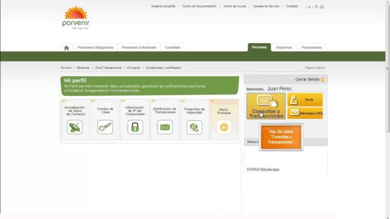390x219 pixels.
Task: Click the yellow Perfil button
Action: tap(305, 100)
